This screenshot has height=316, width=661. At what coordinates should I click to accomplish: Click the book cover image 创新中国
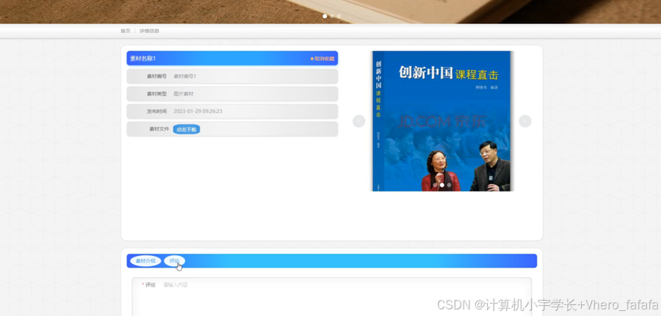point(442,121)
